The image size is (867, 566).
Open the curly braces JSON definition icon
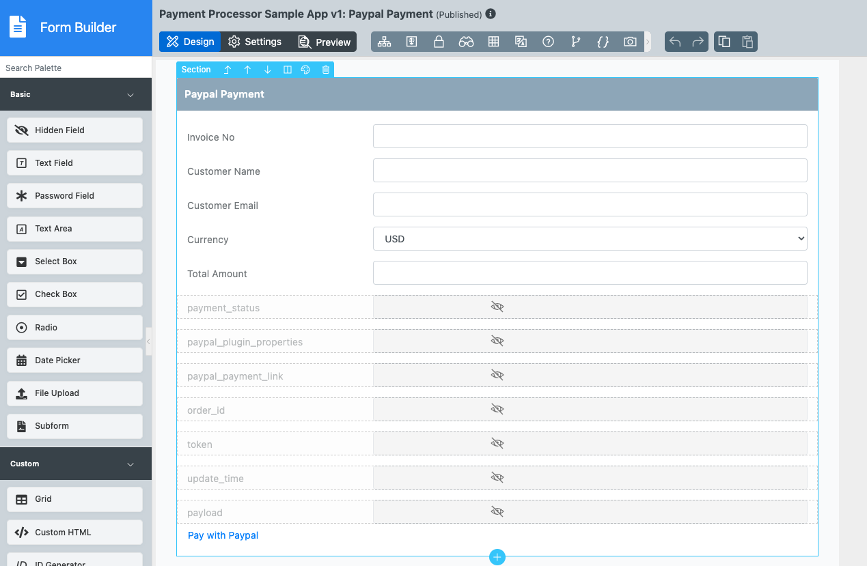(x=603, y=42)
